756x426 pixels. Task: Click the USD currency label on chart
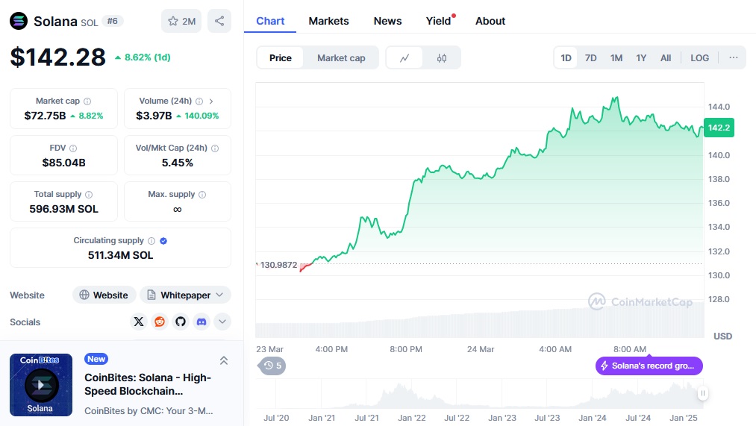722,336
